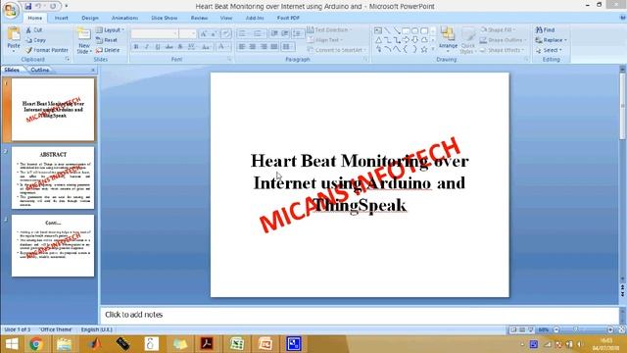Select the ABSTRACT slide thumbnail
This screenshot has width=627, height=353.
coord(53,177)
